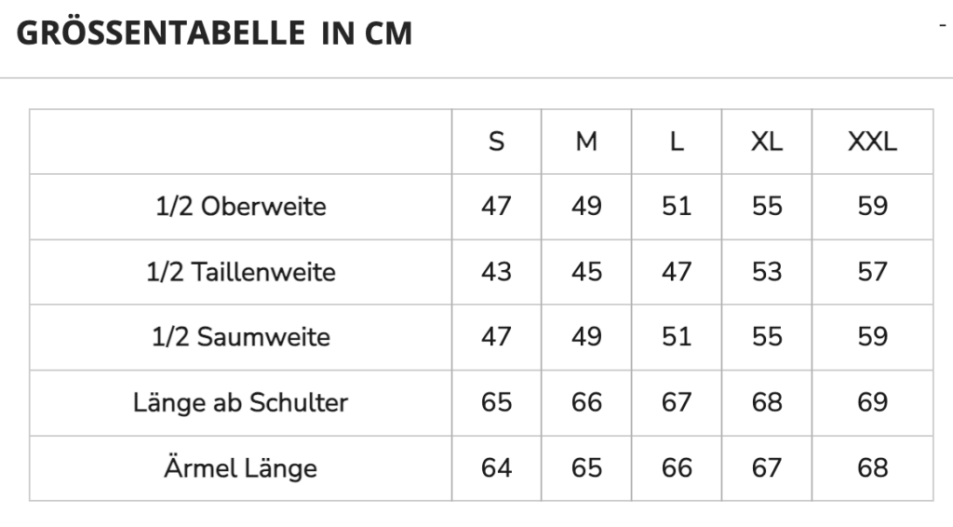Click the Oberweite value 47 for size S
Image resolution: width=953 pixels, height=527 pixels.
497,207
